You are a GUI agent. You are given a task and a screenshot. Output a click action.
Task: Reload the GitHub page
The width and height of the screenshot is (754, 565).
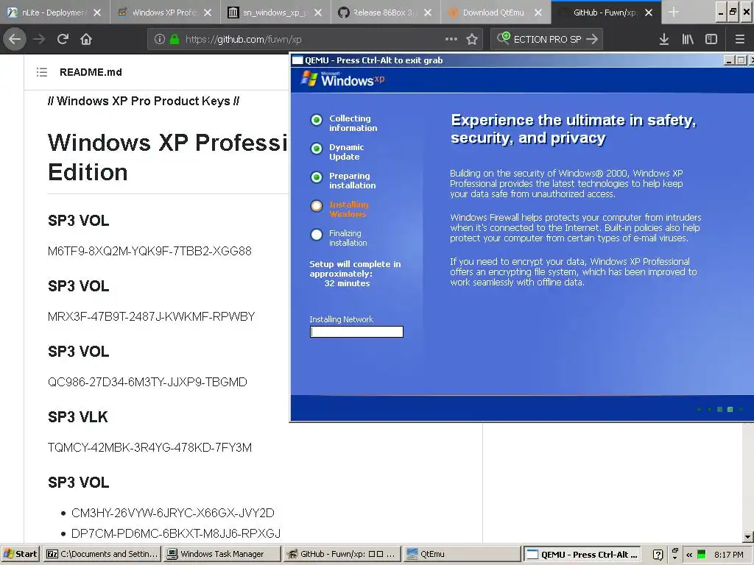[x=63, y=39]
